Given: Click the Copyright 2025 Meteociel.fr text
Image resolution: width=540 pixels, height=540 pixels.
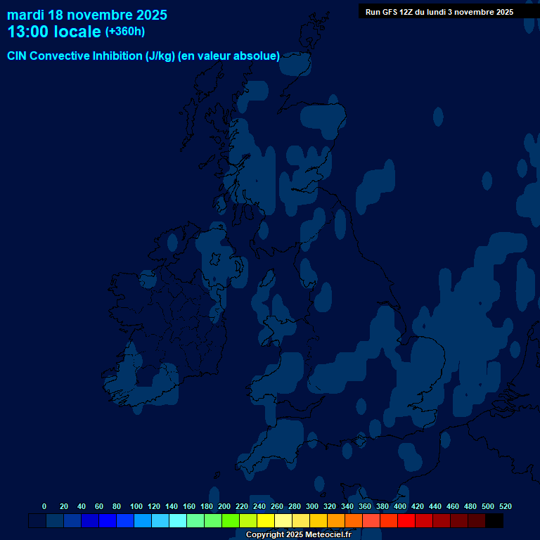Looking at the screenshot, I should point(298,535).
